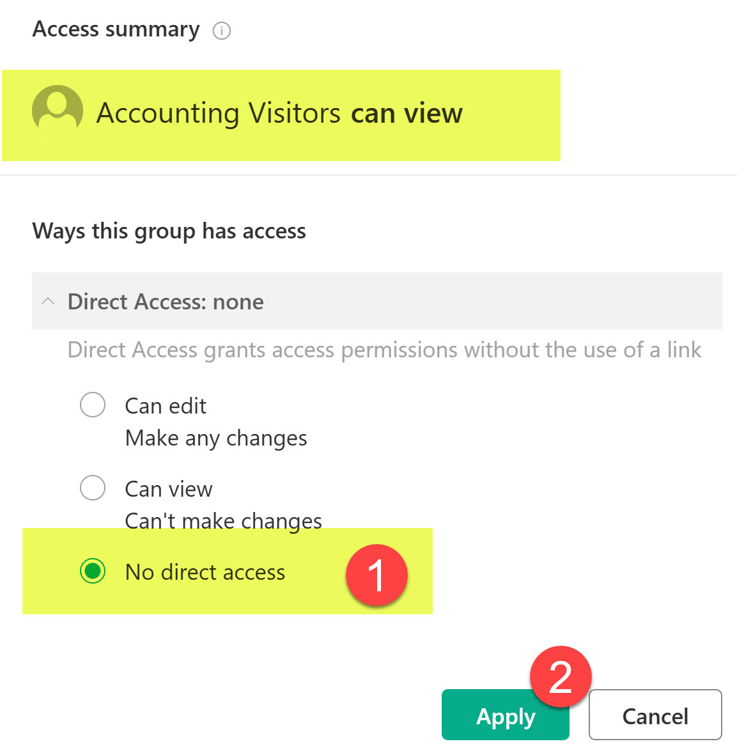737x753 pixels.
Task: Select the Can edit radio button
Action: pyautogui.click(x=93, y=405)
